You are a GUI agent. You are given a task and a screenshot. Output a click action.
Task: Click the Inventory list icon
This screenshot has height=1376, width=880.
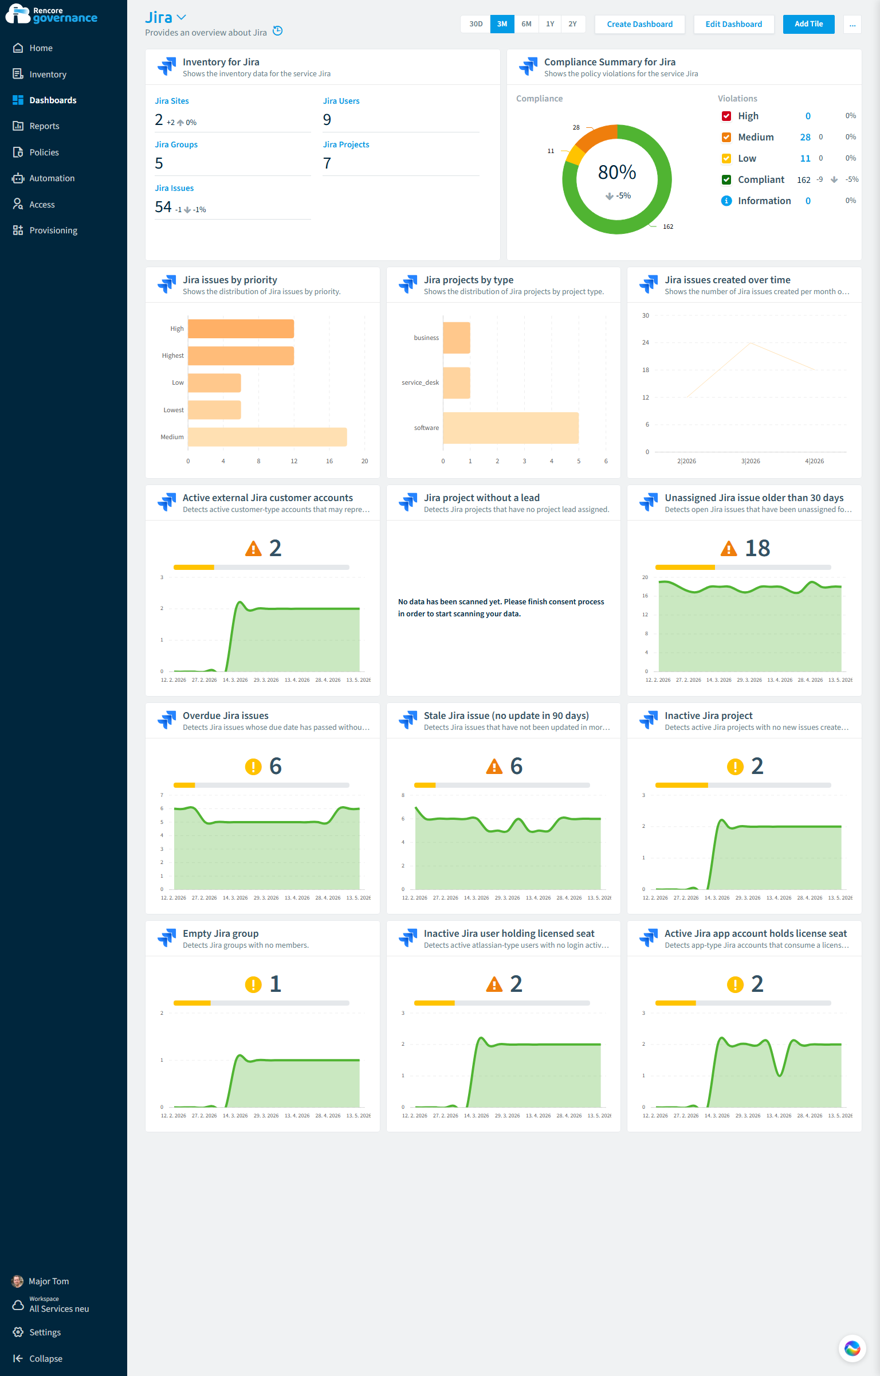(18, 75)
